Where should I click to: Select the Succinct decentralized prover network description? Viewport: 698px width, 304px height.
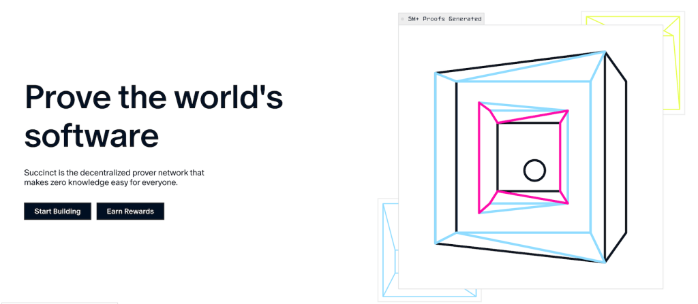pyautogui.click(x=114, y=178)
